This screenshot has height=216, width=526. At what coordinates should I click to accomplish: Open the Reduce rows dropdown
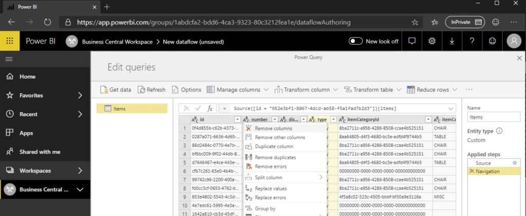[x=432, y=90]
